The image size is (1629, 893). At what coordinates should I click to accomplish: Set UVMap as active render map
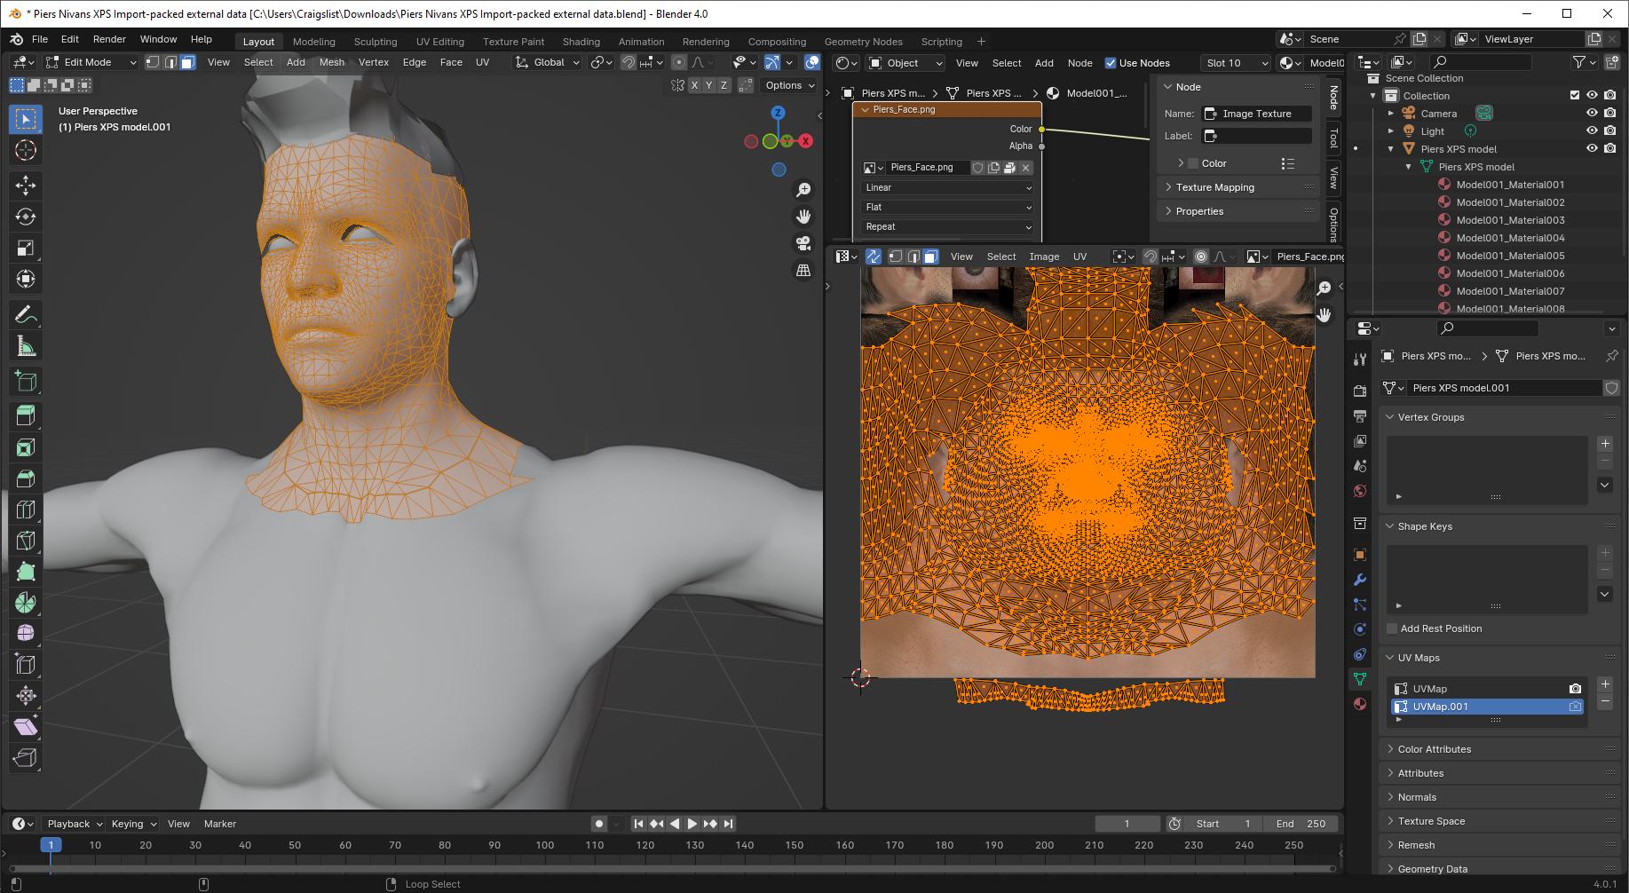coord(1575,689)
